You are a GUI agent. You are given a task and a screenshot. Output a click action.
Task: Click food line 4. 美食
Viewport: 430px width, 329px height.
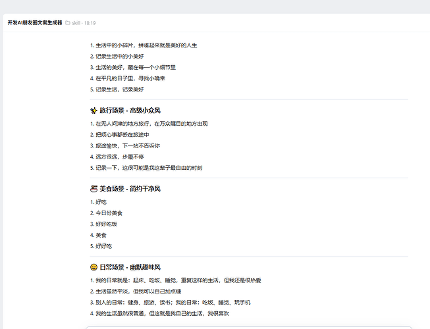[x=99, y=236]
